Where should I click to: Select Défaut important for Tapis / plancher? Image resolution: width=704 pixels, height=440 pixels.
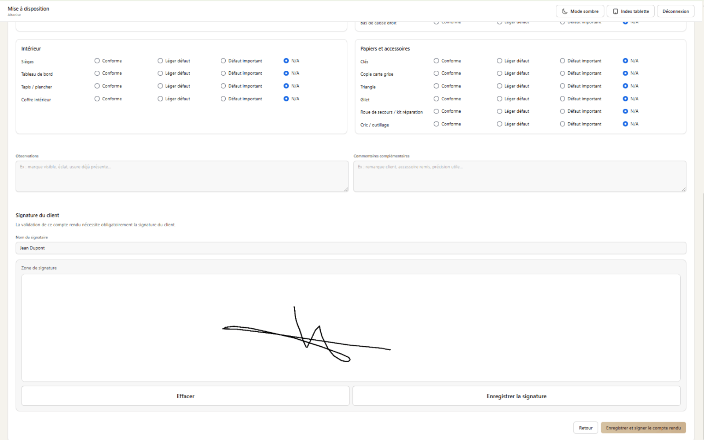click(224, 86)
